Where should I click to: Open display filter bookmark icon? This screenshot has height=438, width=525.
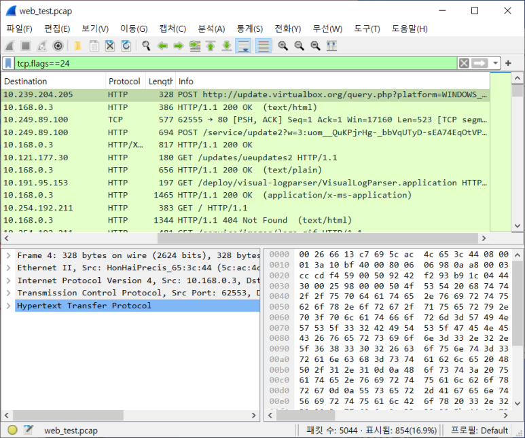8,63
